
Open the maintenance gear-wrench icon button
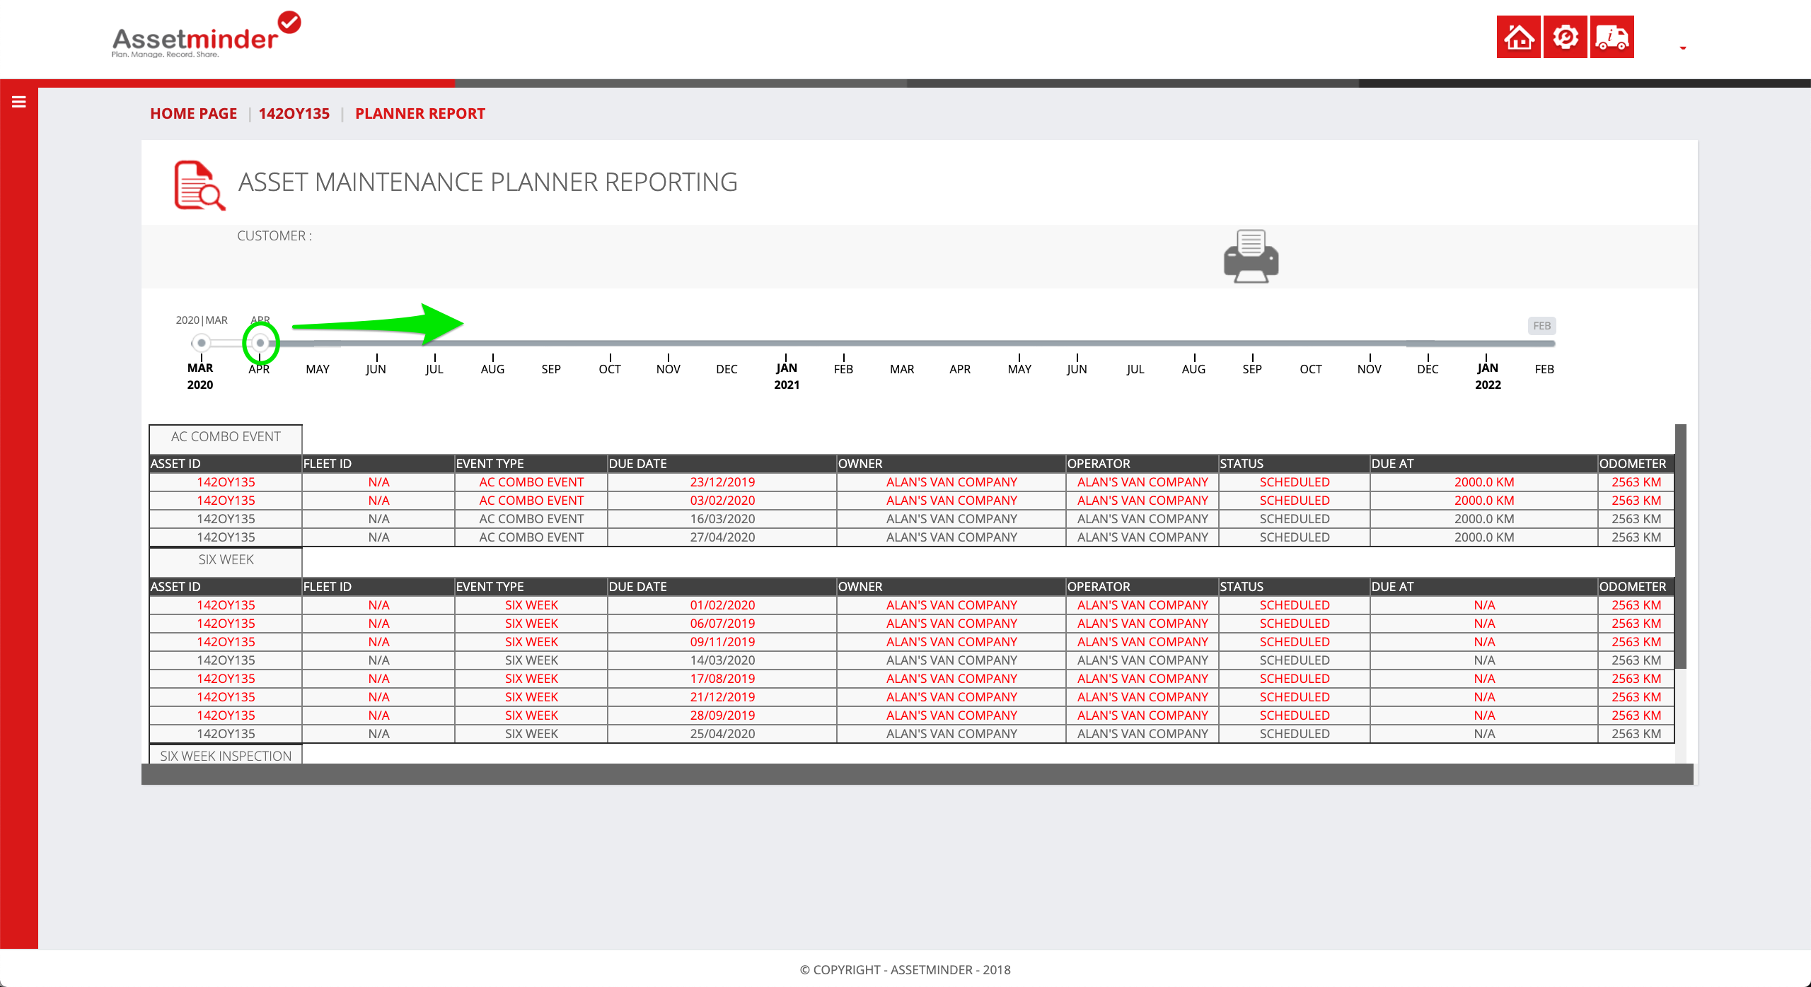tap(1565, 37)
